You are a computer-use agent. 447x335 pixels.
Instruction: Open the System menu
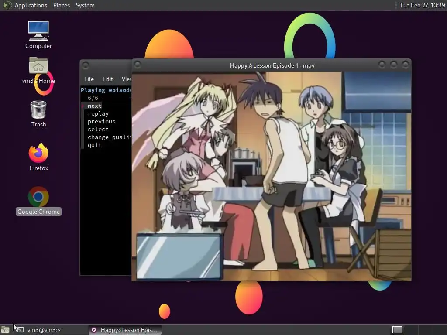(85, 5)
